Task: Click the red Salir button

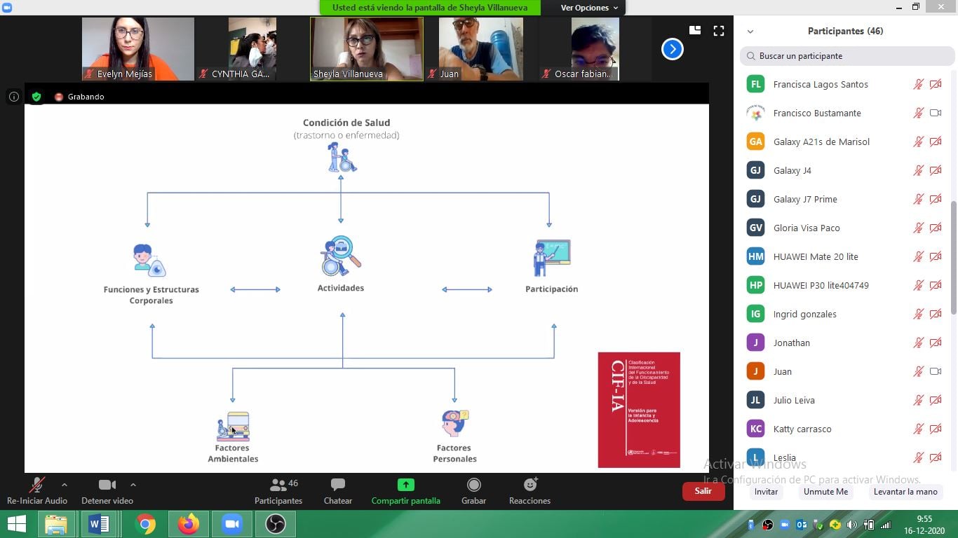Action: (x=703, y=491)
